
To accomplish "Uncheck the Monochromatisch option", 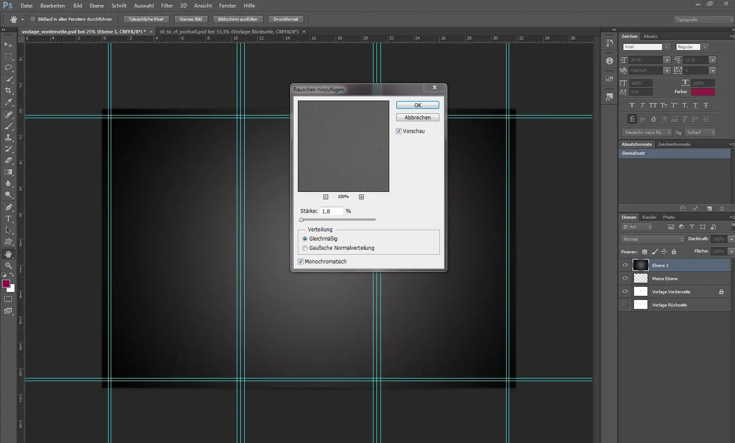I will 301,262.
